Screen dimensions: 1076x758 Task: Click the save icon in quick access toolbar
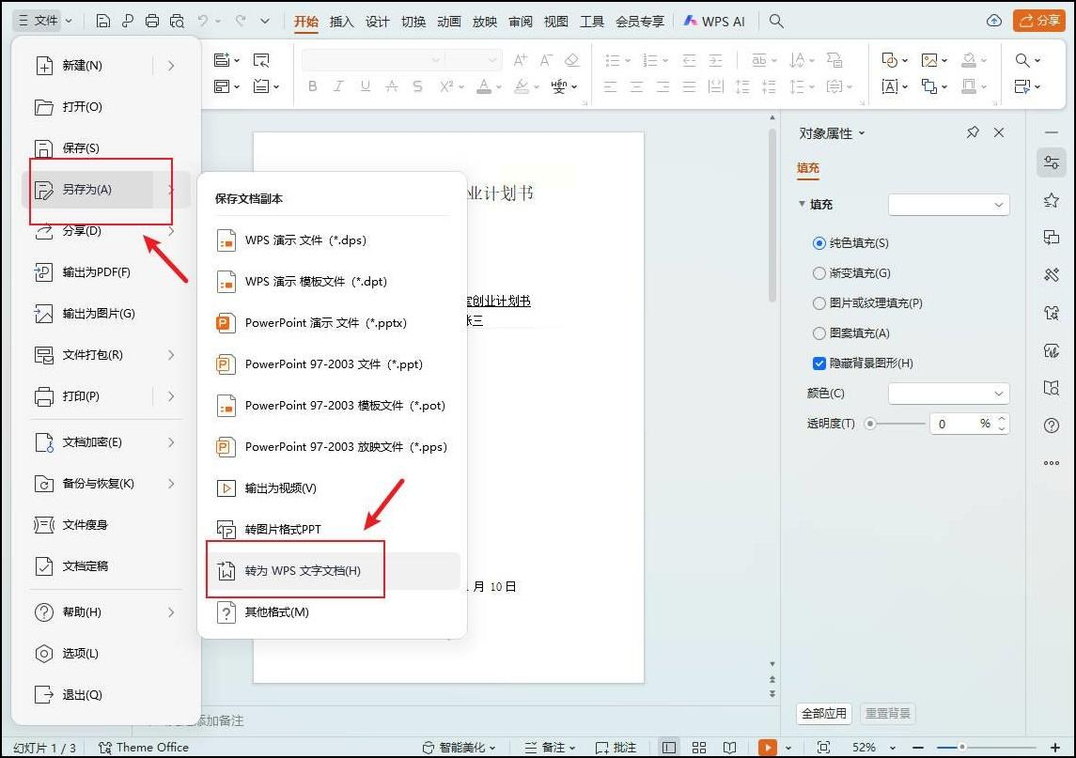[103, 21]
